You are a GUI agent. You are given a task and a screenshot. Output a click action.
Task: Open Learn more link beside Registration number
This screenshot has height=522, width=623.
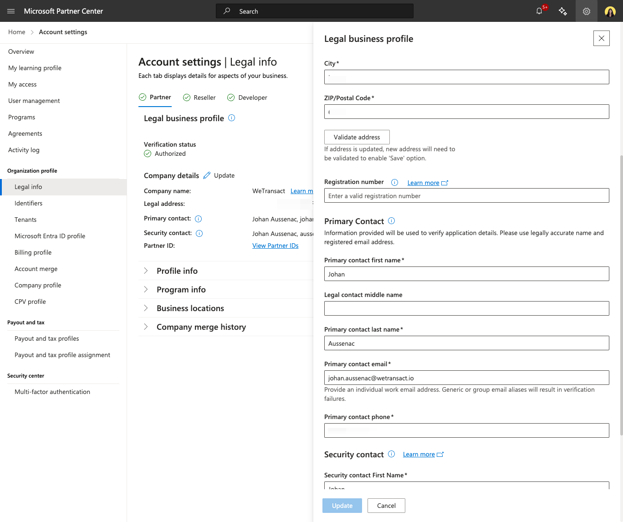pyautogui.click(x=428, y=183)
